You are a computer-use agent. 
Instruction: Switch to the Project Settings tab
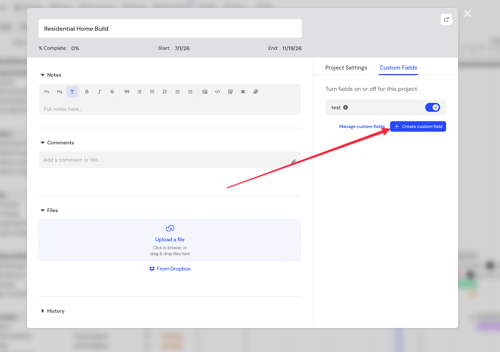click(346, 68)
